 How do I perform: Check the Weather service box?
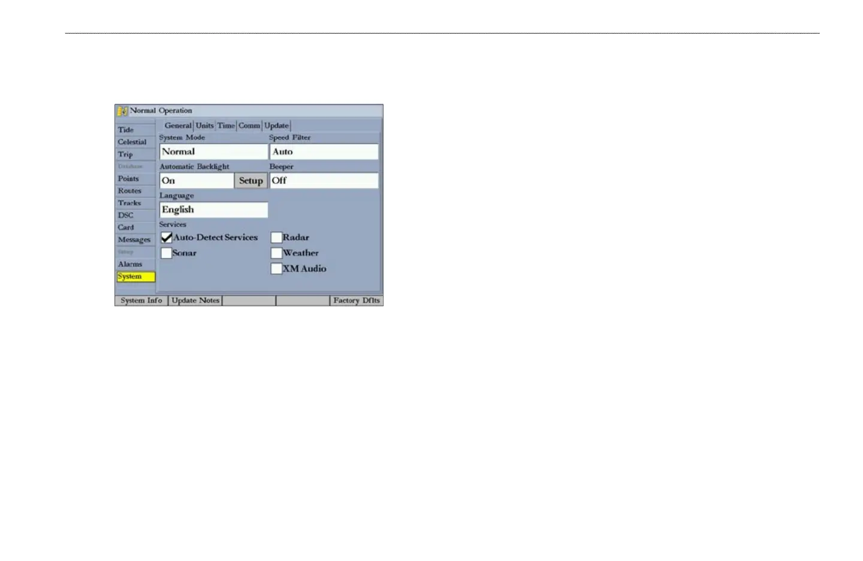click(x=276, y=253)
